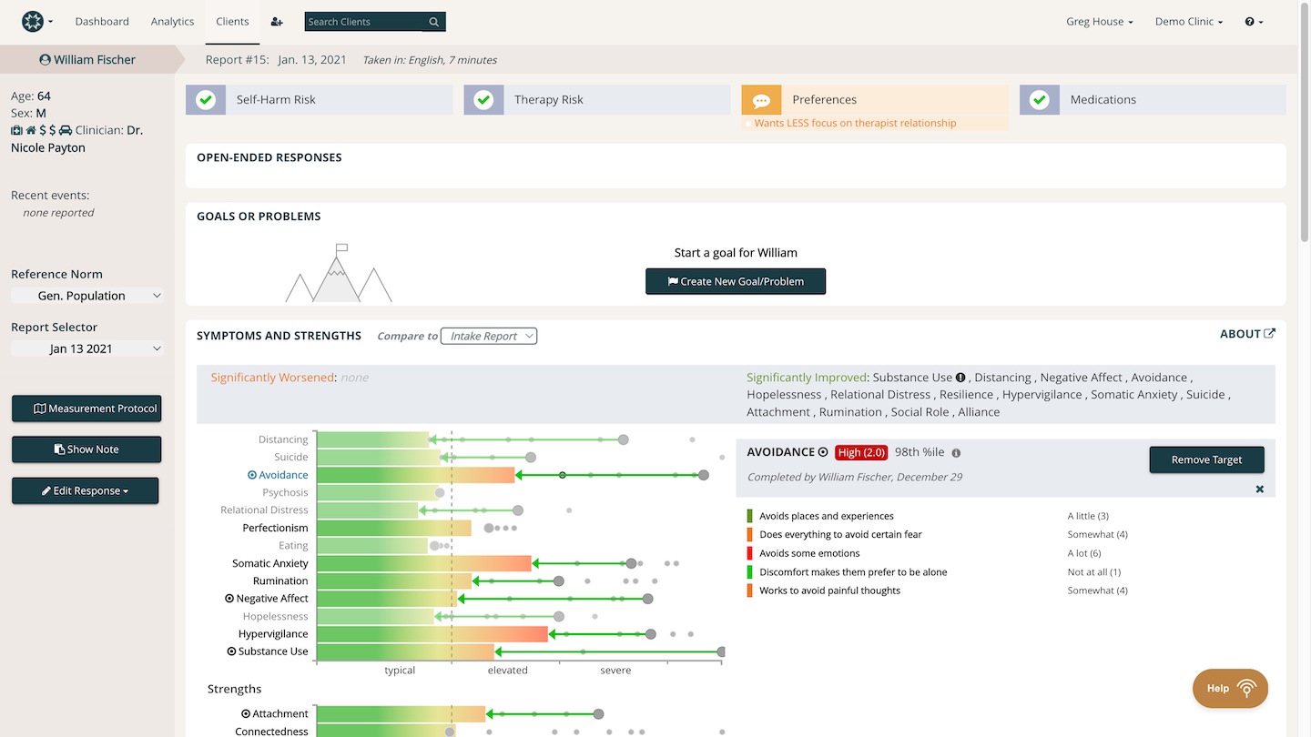Open the Reference Norm Gen. Population dropdown

87,296
